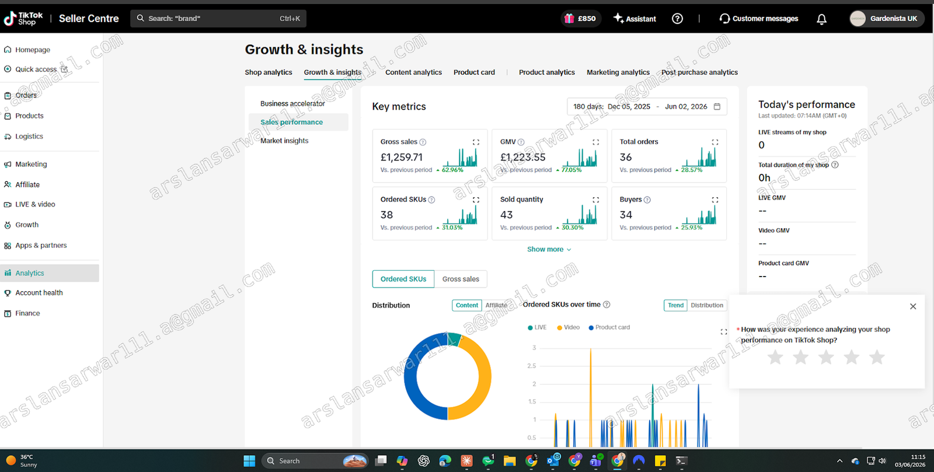Click the GMV info tooltip icon

[521, 142]
